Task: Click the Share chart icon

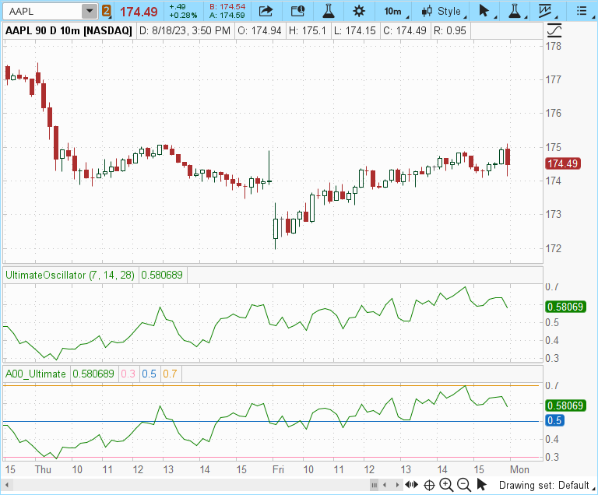Action: [266, 12]
